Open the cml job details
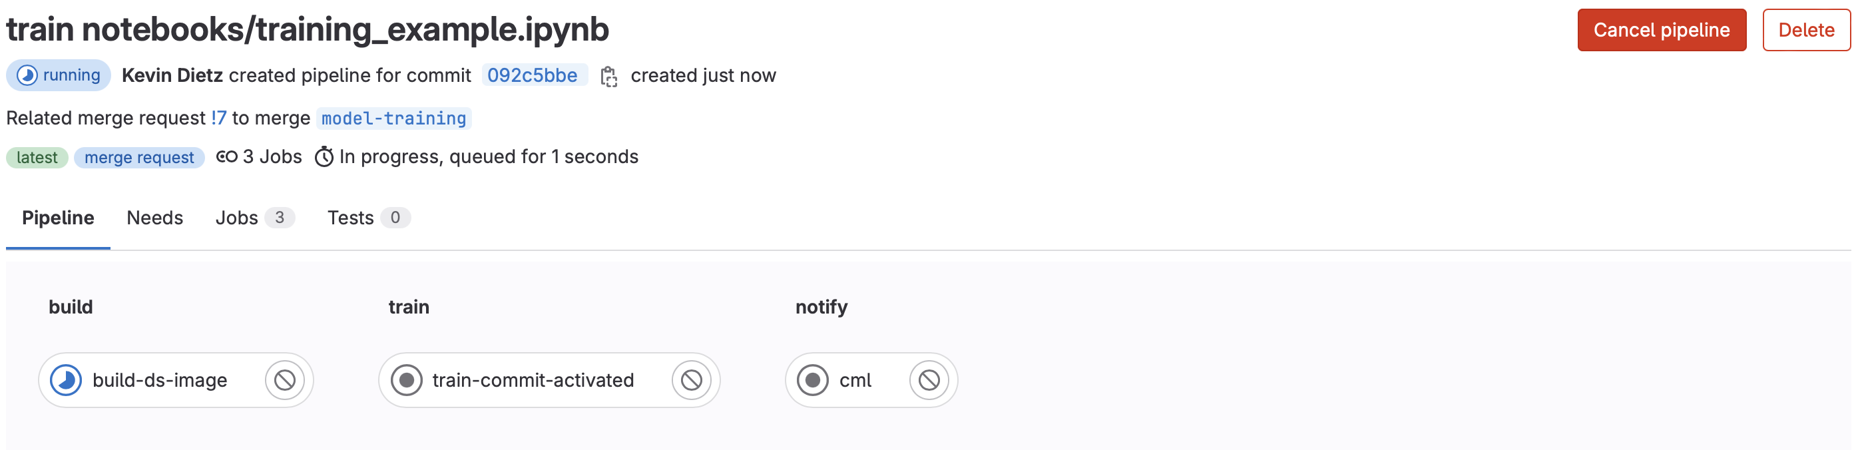 point(855,380)
